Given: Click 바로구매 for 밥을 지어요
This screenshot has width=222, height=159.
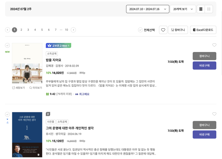Looking at the screenshot, I should [204, 65].
